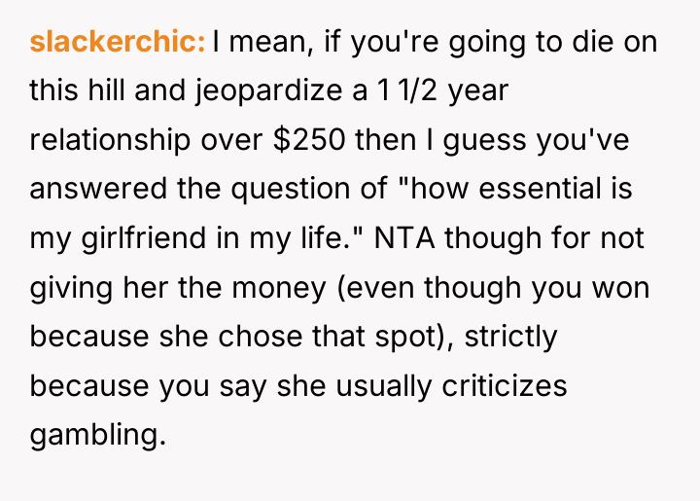This screenshot has width=700, height=501.
Task: Click the word "criticizes" in the comment
Action: (x=505, y=386)
